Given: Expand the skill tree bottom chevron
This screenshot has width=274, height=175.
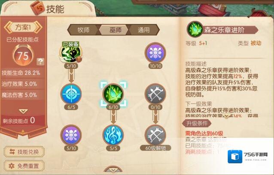Looking at the screenshot, I should tap(113, 170).
